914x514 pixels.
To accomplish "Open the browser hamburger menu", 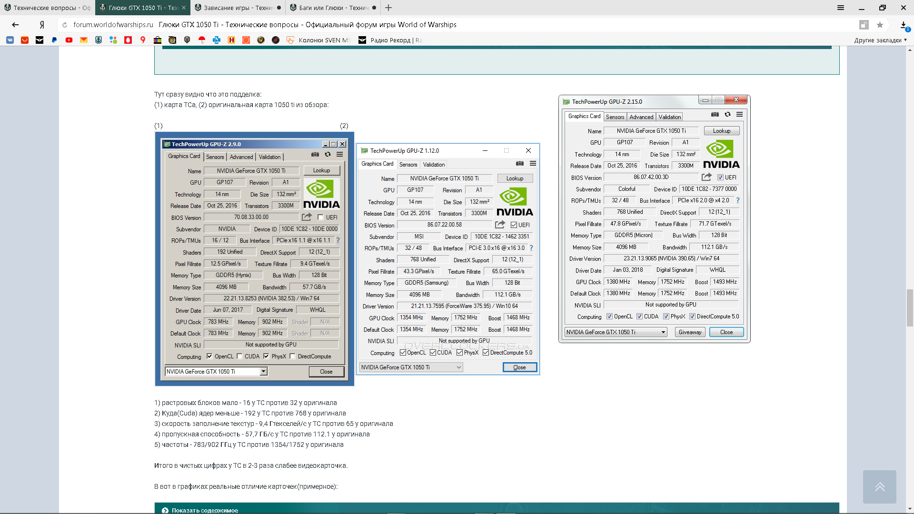I will point(841,8).
